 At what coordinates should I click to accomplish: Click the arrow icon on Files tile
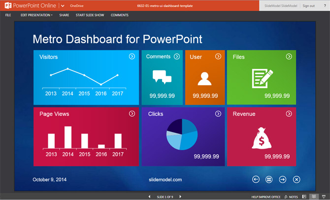point(289,57)
